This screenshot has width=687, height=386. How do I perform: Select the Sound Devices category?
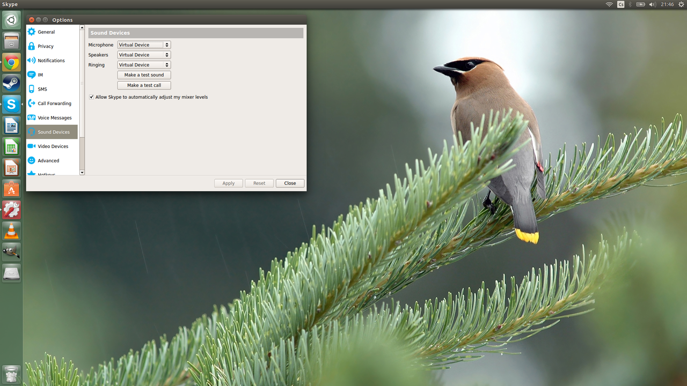point(52,132)
